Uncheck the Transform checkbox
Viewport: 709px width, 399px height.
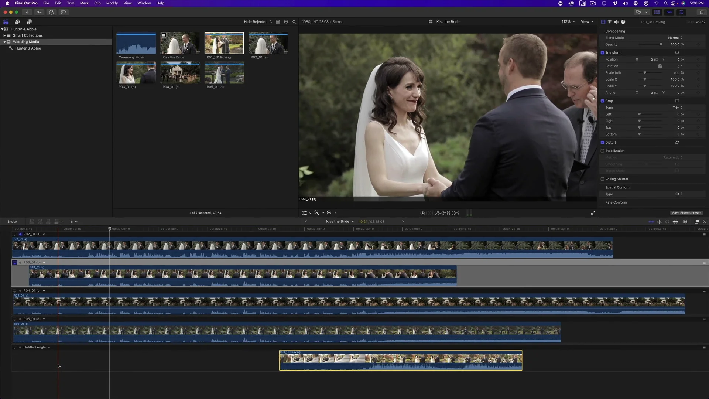coord(602,53)
